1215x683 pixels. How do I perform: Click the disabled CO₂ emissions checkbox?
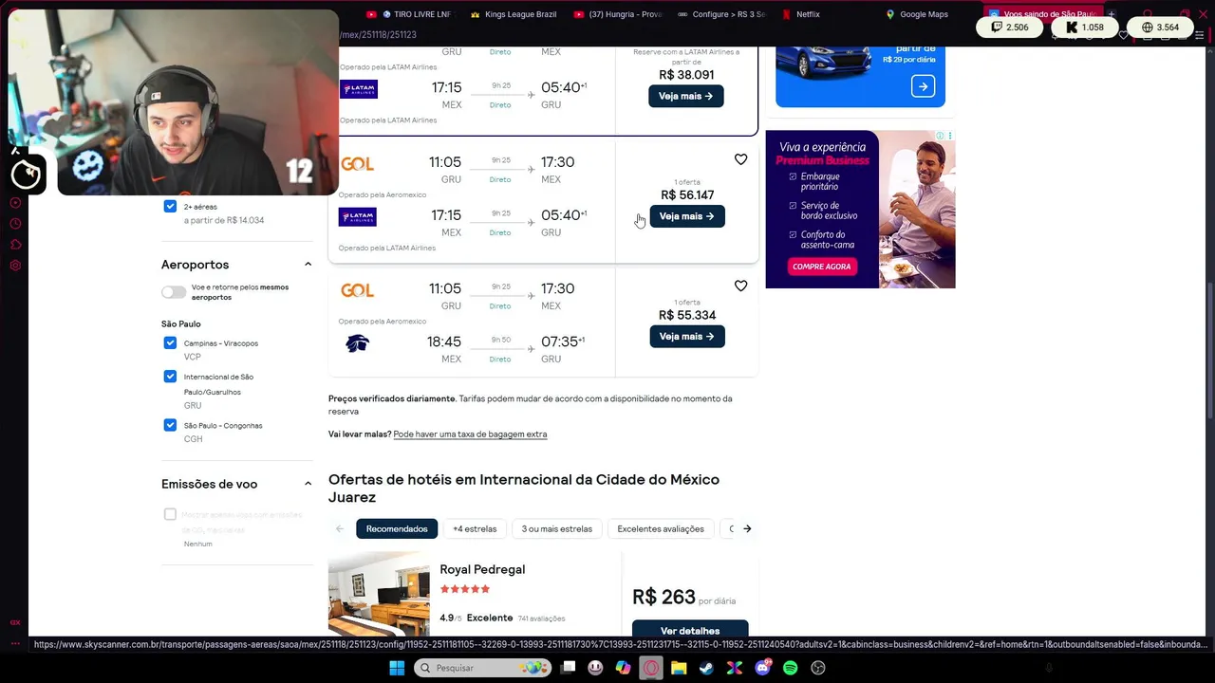[x=170, y=514]
